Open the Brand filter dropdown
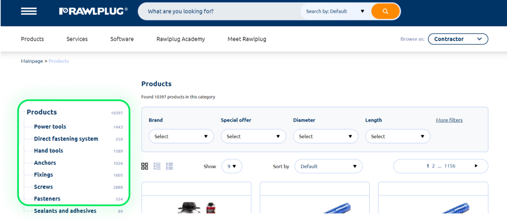Screen dimensions: 507x223 181,136
